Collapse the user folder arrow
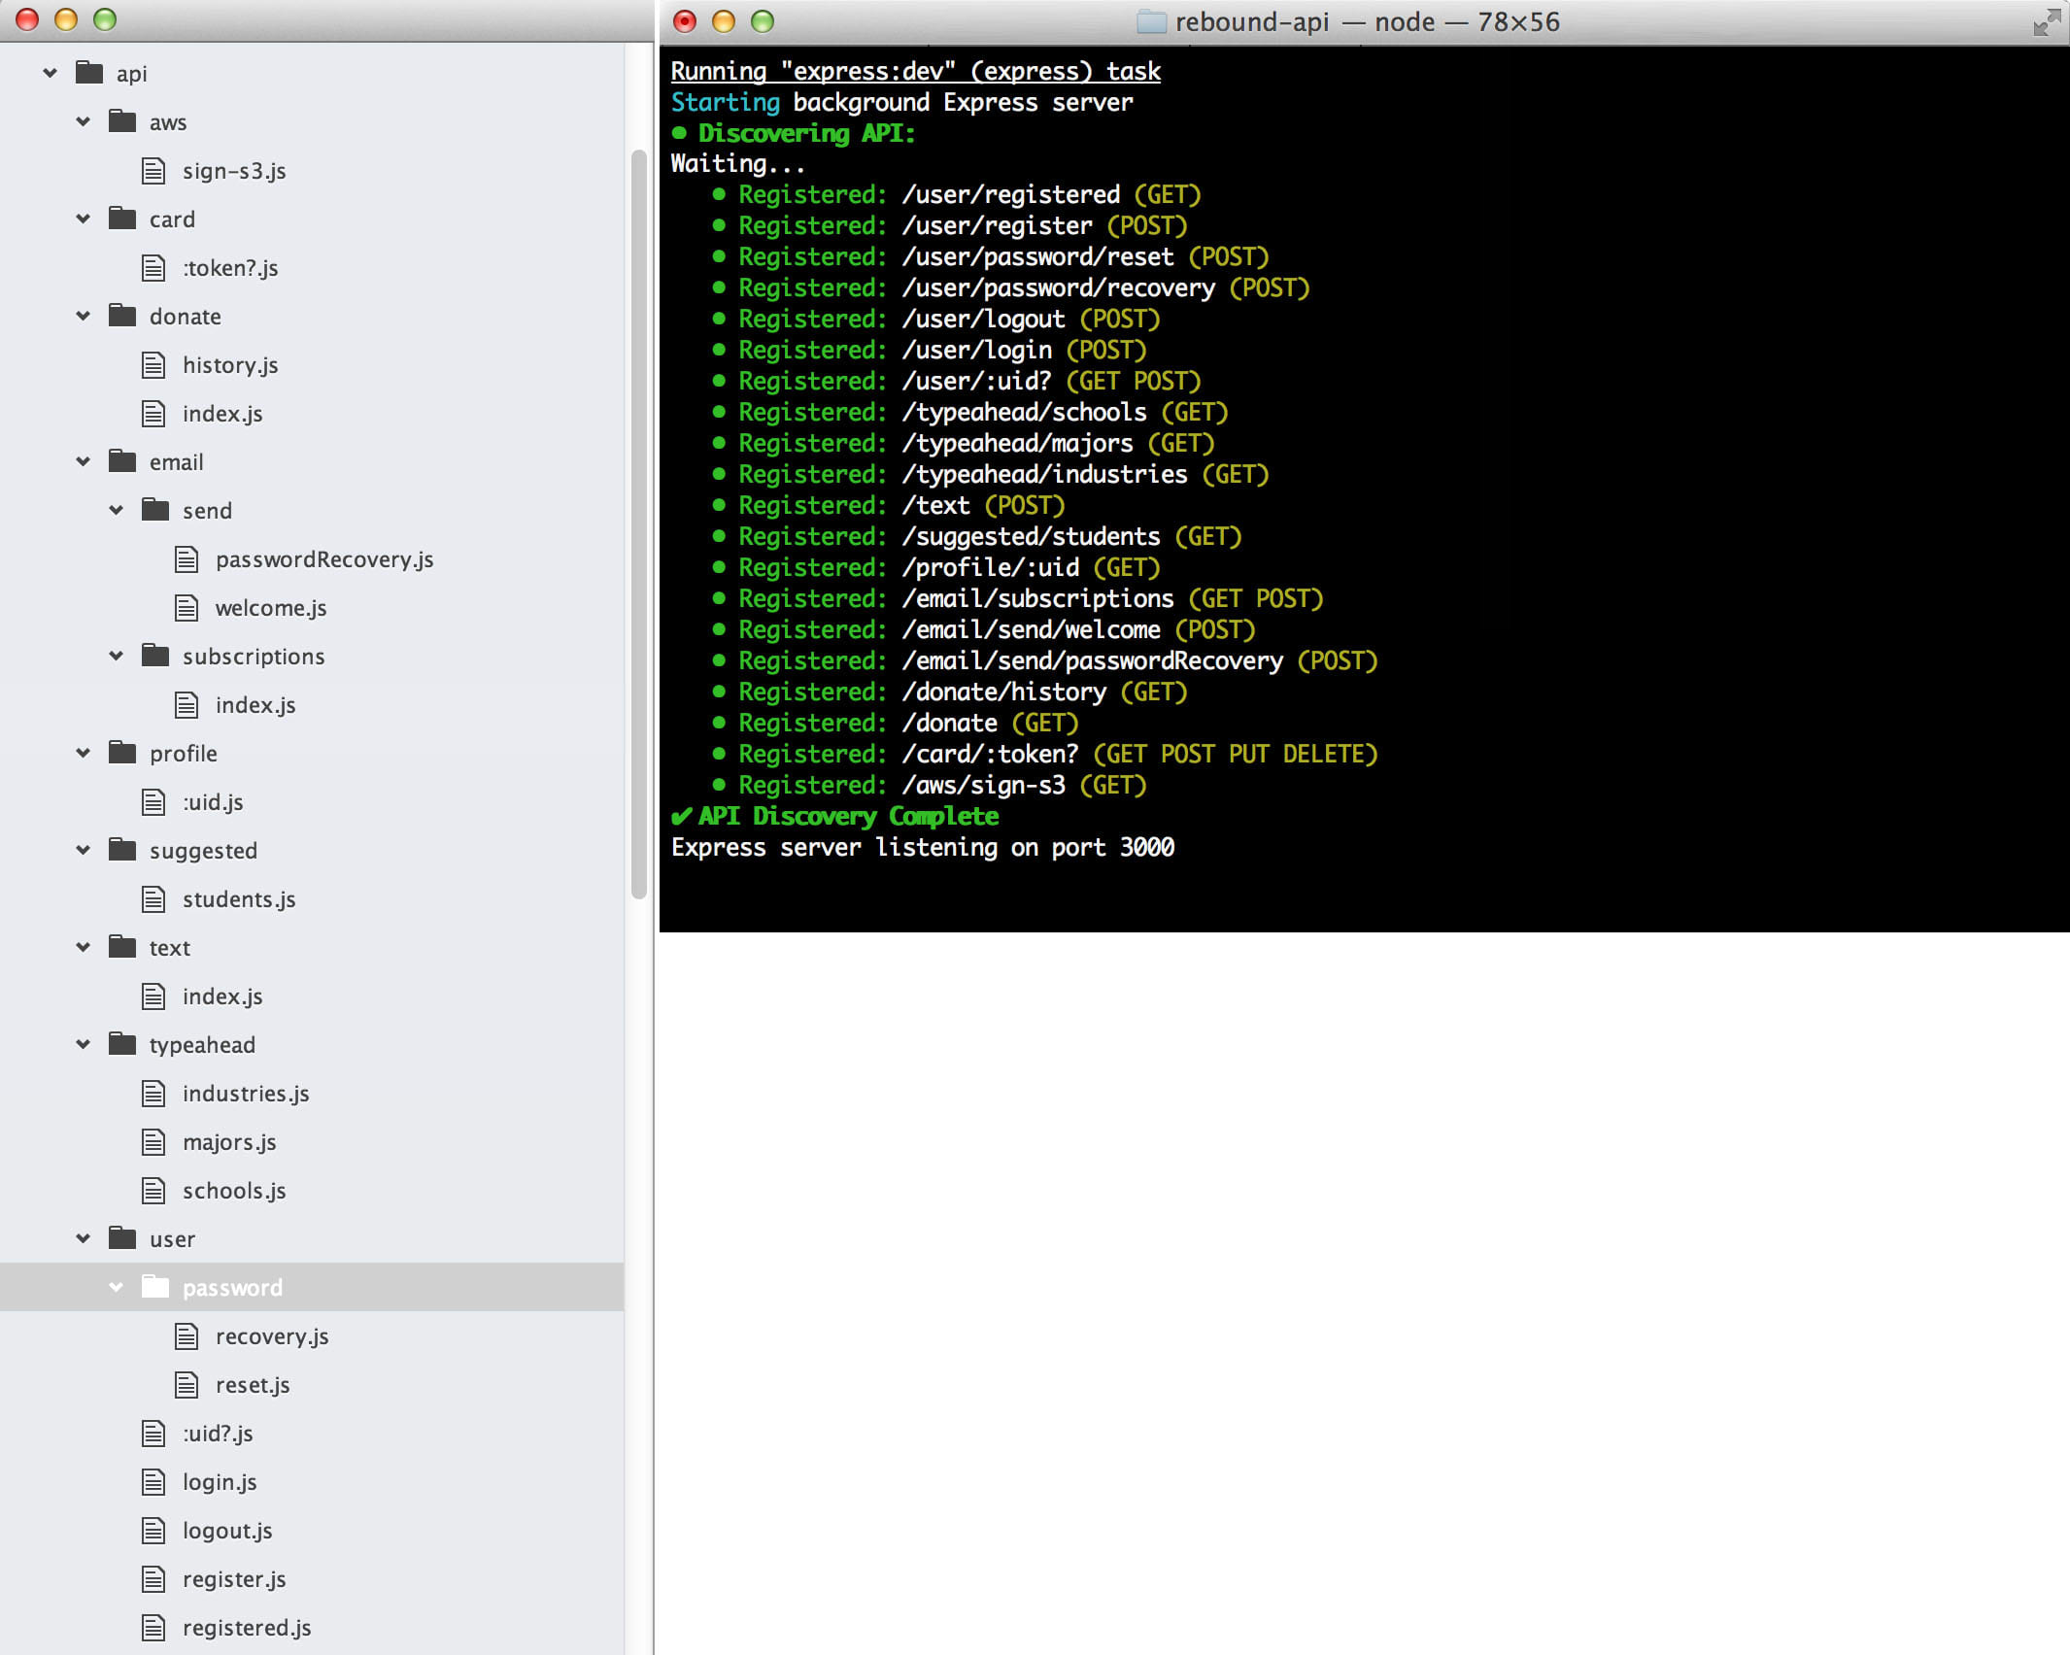The height and width of the screenshot is (1655, 2070). [84, 1238]
